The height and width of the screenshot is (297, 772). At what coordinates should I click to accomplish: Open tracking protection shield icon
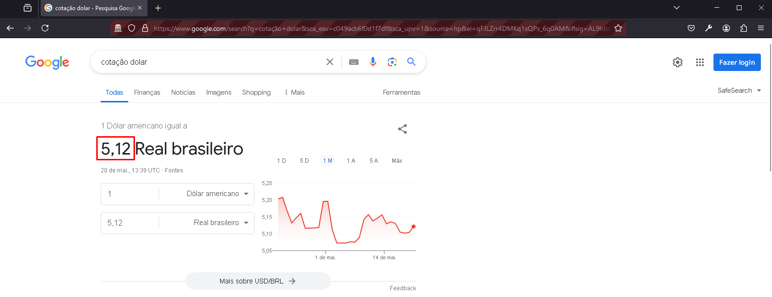(132, 28)
